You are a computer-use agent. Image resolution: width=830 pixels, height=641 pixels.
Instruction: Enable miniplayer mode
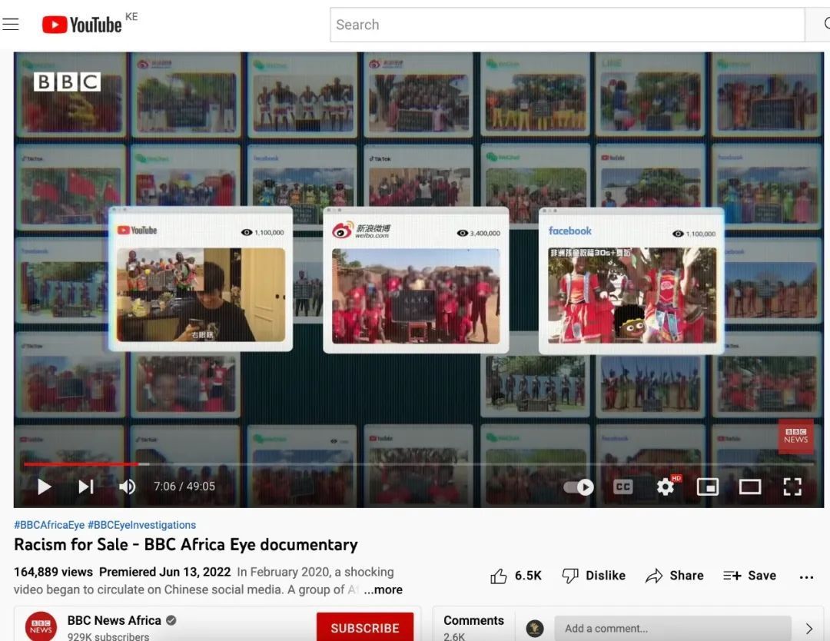coord(707,487)
